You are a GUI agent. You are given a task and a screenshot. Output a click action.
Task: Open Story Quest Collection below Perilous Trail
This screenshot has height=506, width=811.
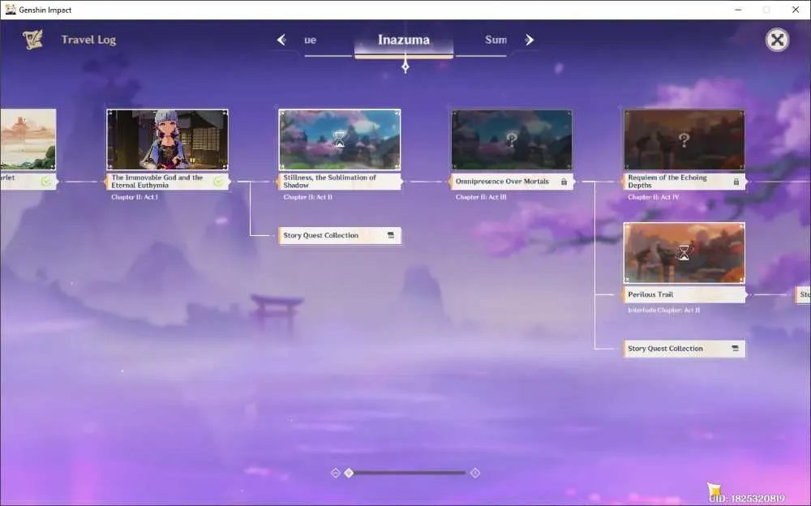tap(684, 349)
